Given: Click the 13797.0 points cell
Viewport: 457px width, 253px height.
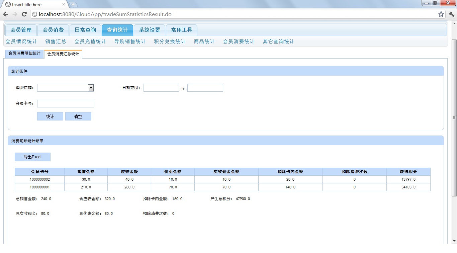Looking at the screenshot, I should (408, 179).
